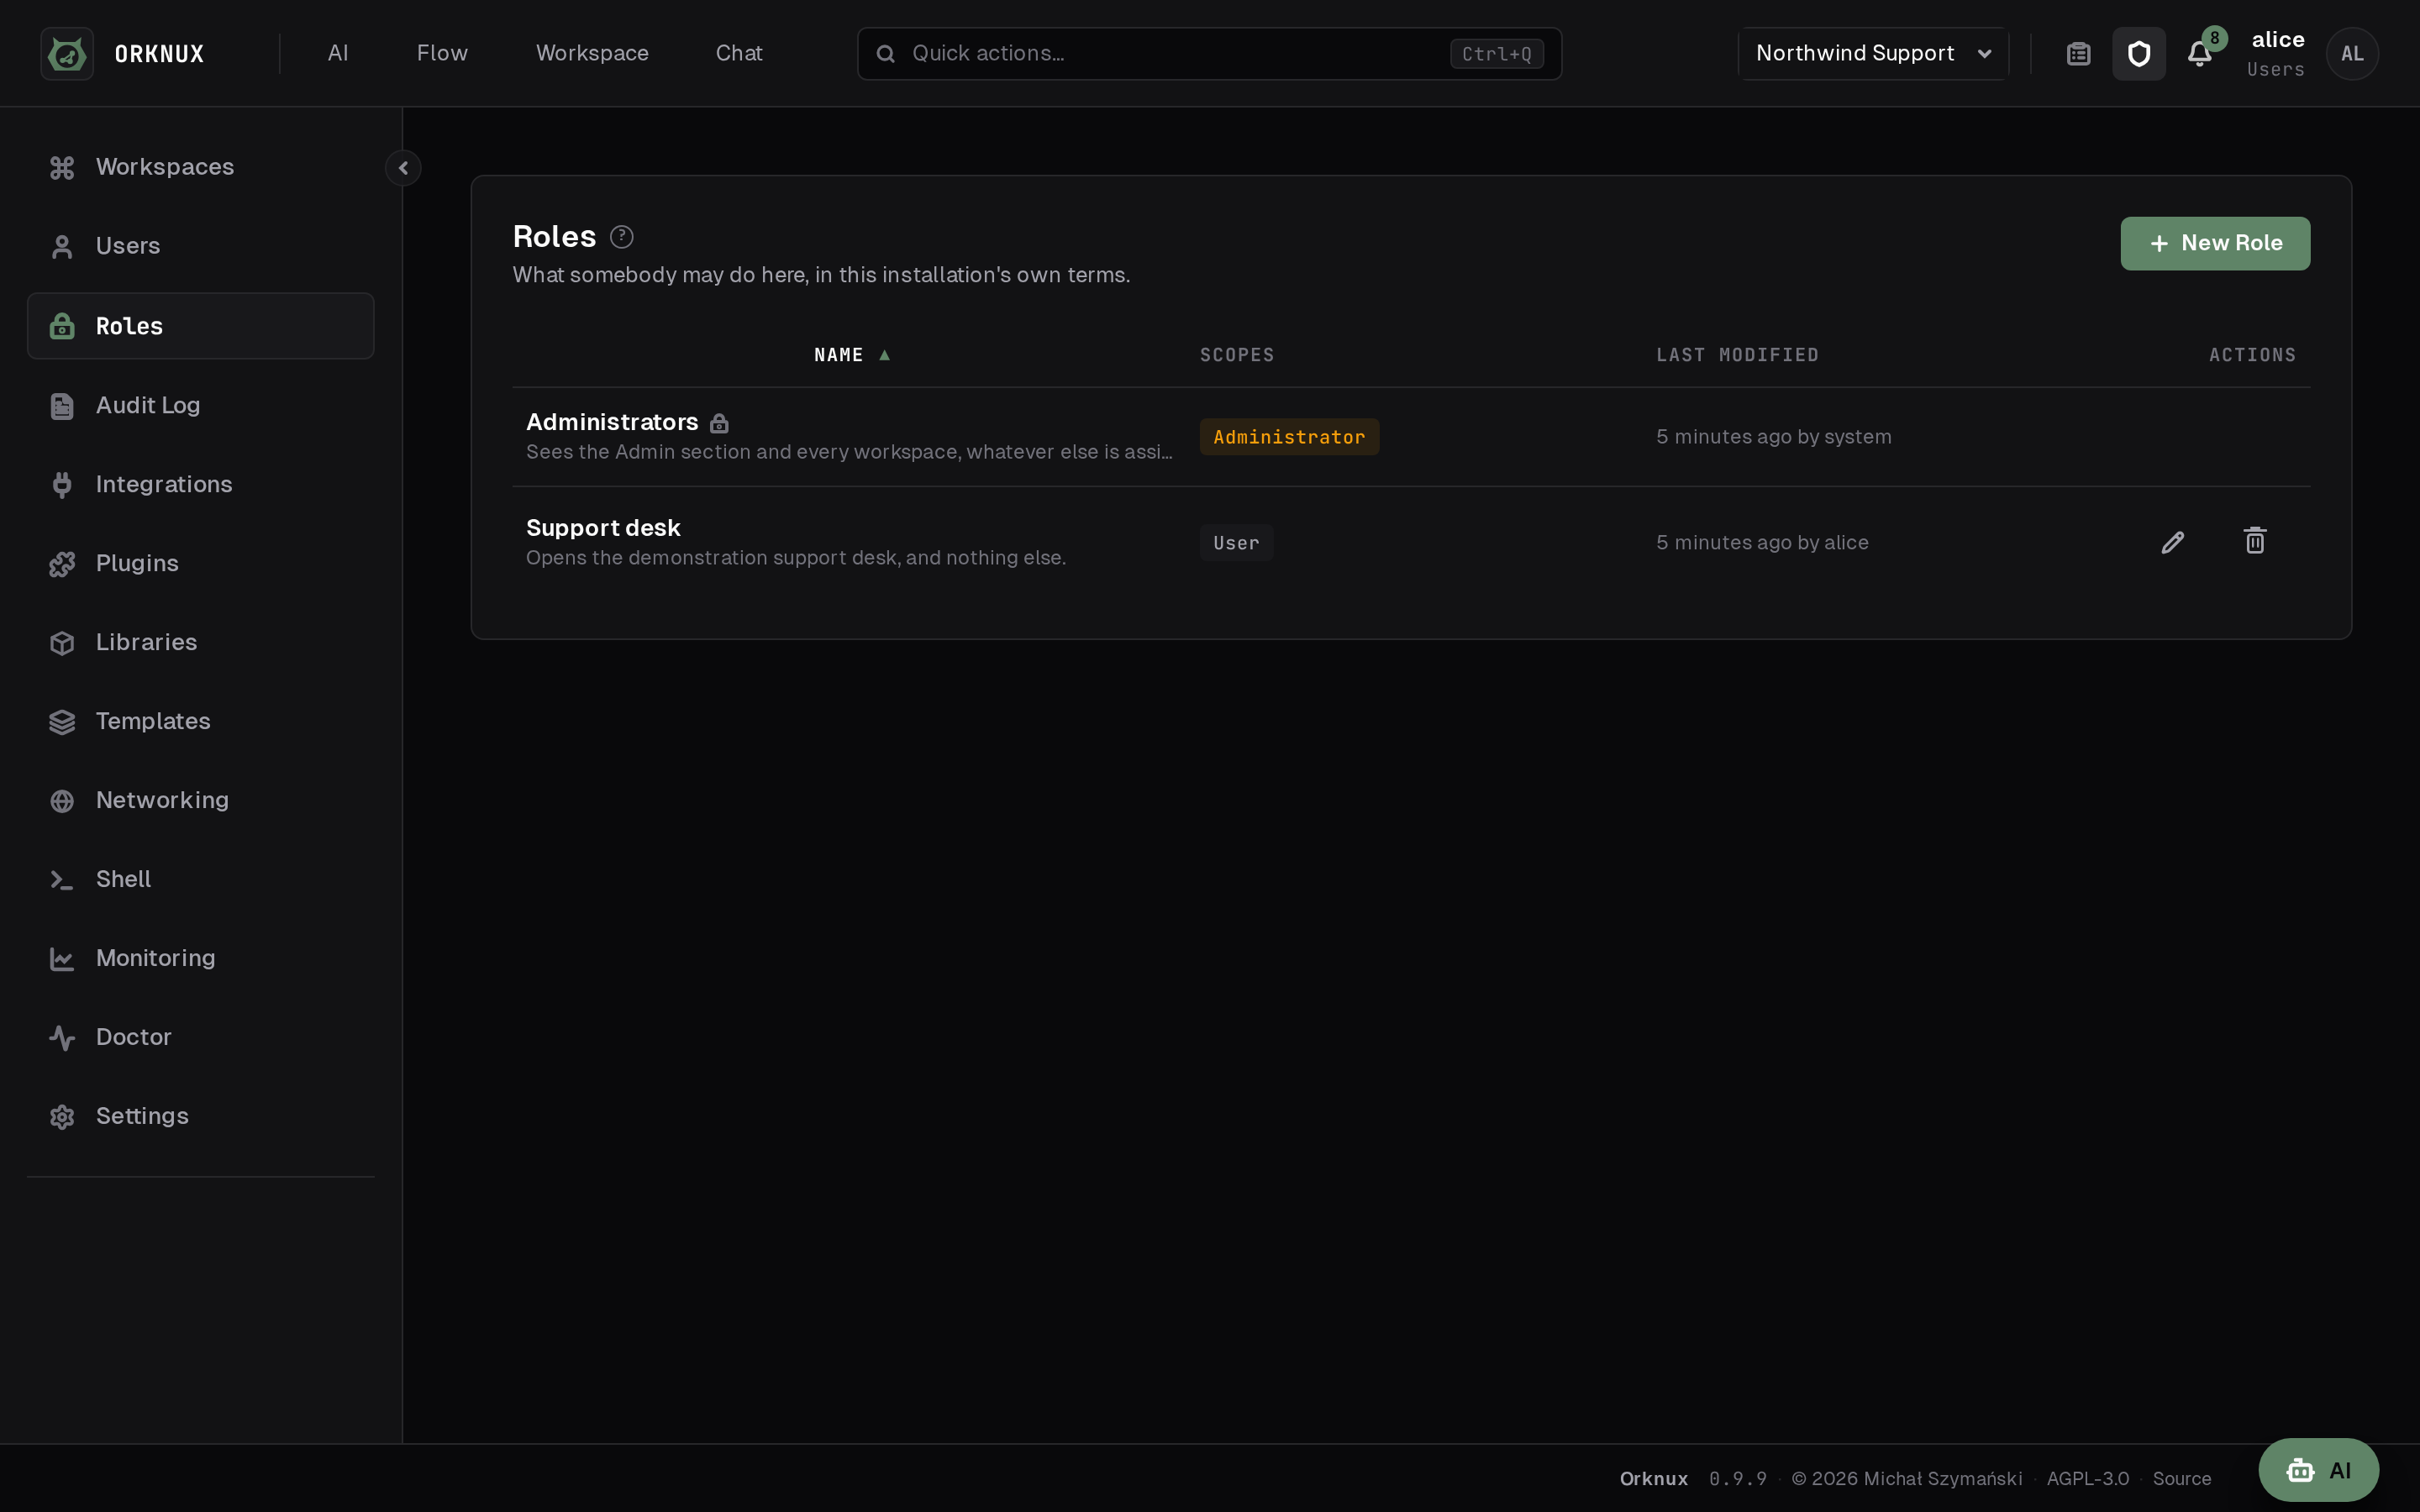Open the AI tab in the top navigation
This screenshot has width=2420, height=1512.
tap(338, 53)
